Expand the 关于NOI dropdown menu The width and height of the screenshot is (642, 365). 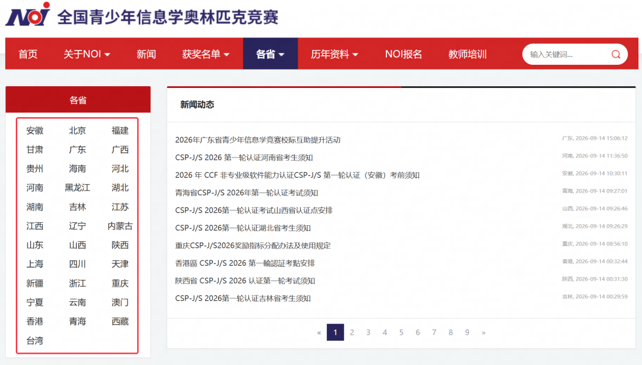[x=87, y=54]
